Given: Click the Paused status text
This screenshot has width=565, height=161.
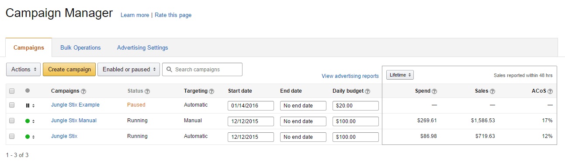Looking at the screenshot, I should 136,105.
